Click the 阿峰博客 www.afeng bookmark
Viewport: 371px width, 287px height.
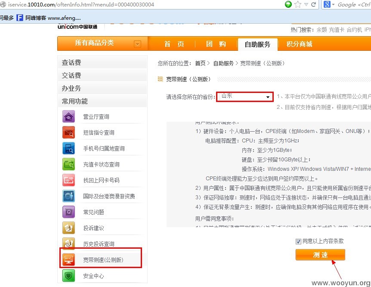coord(49,18)
